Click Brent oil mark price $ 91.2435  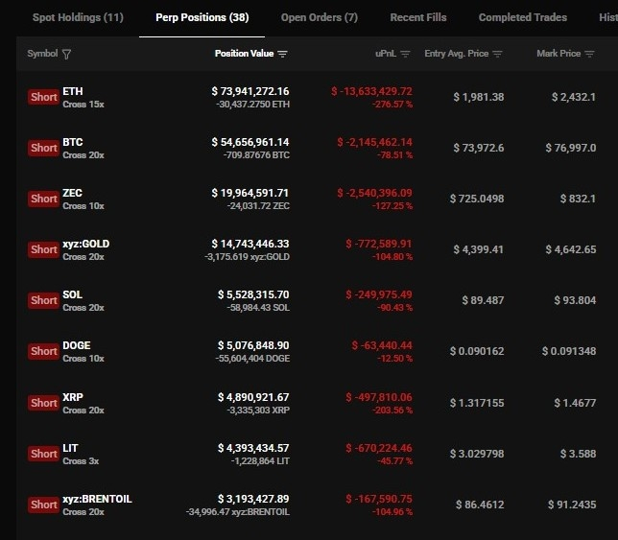(x=572, y=505)
